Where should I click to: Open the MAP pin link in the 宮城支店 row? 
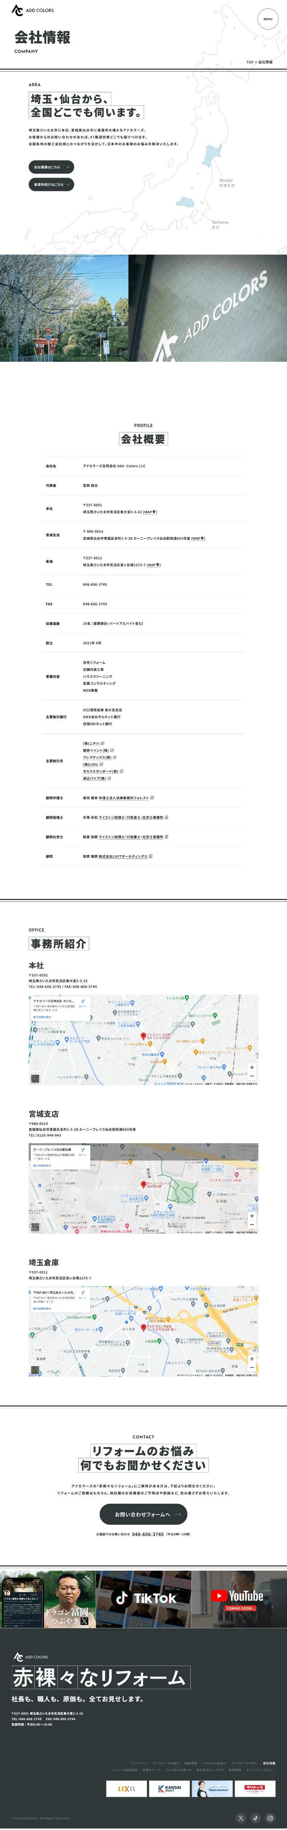198,539
